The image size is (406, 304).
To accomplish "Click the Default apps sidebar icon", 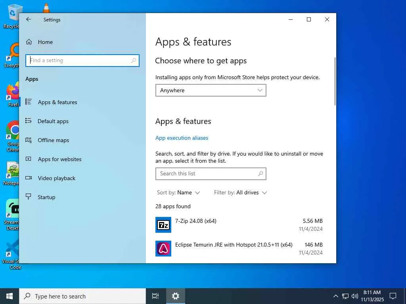I will pos(29,121).
